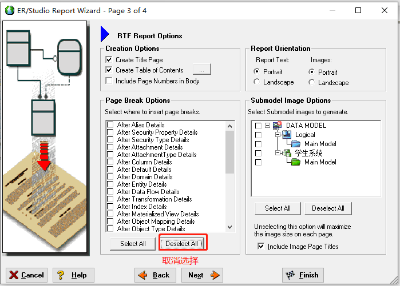Enable Create Title Page checkbox
400x286 pixels.
109,59
